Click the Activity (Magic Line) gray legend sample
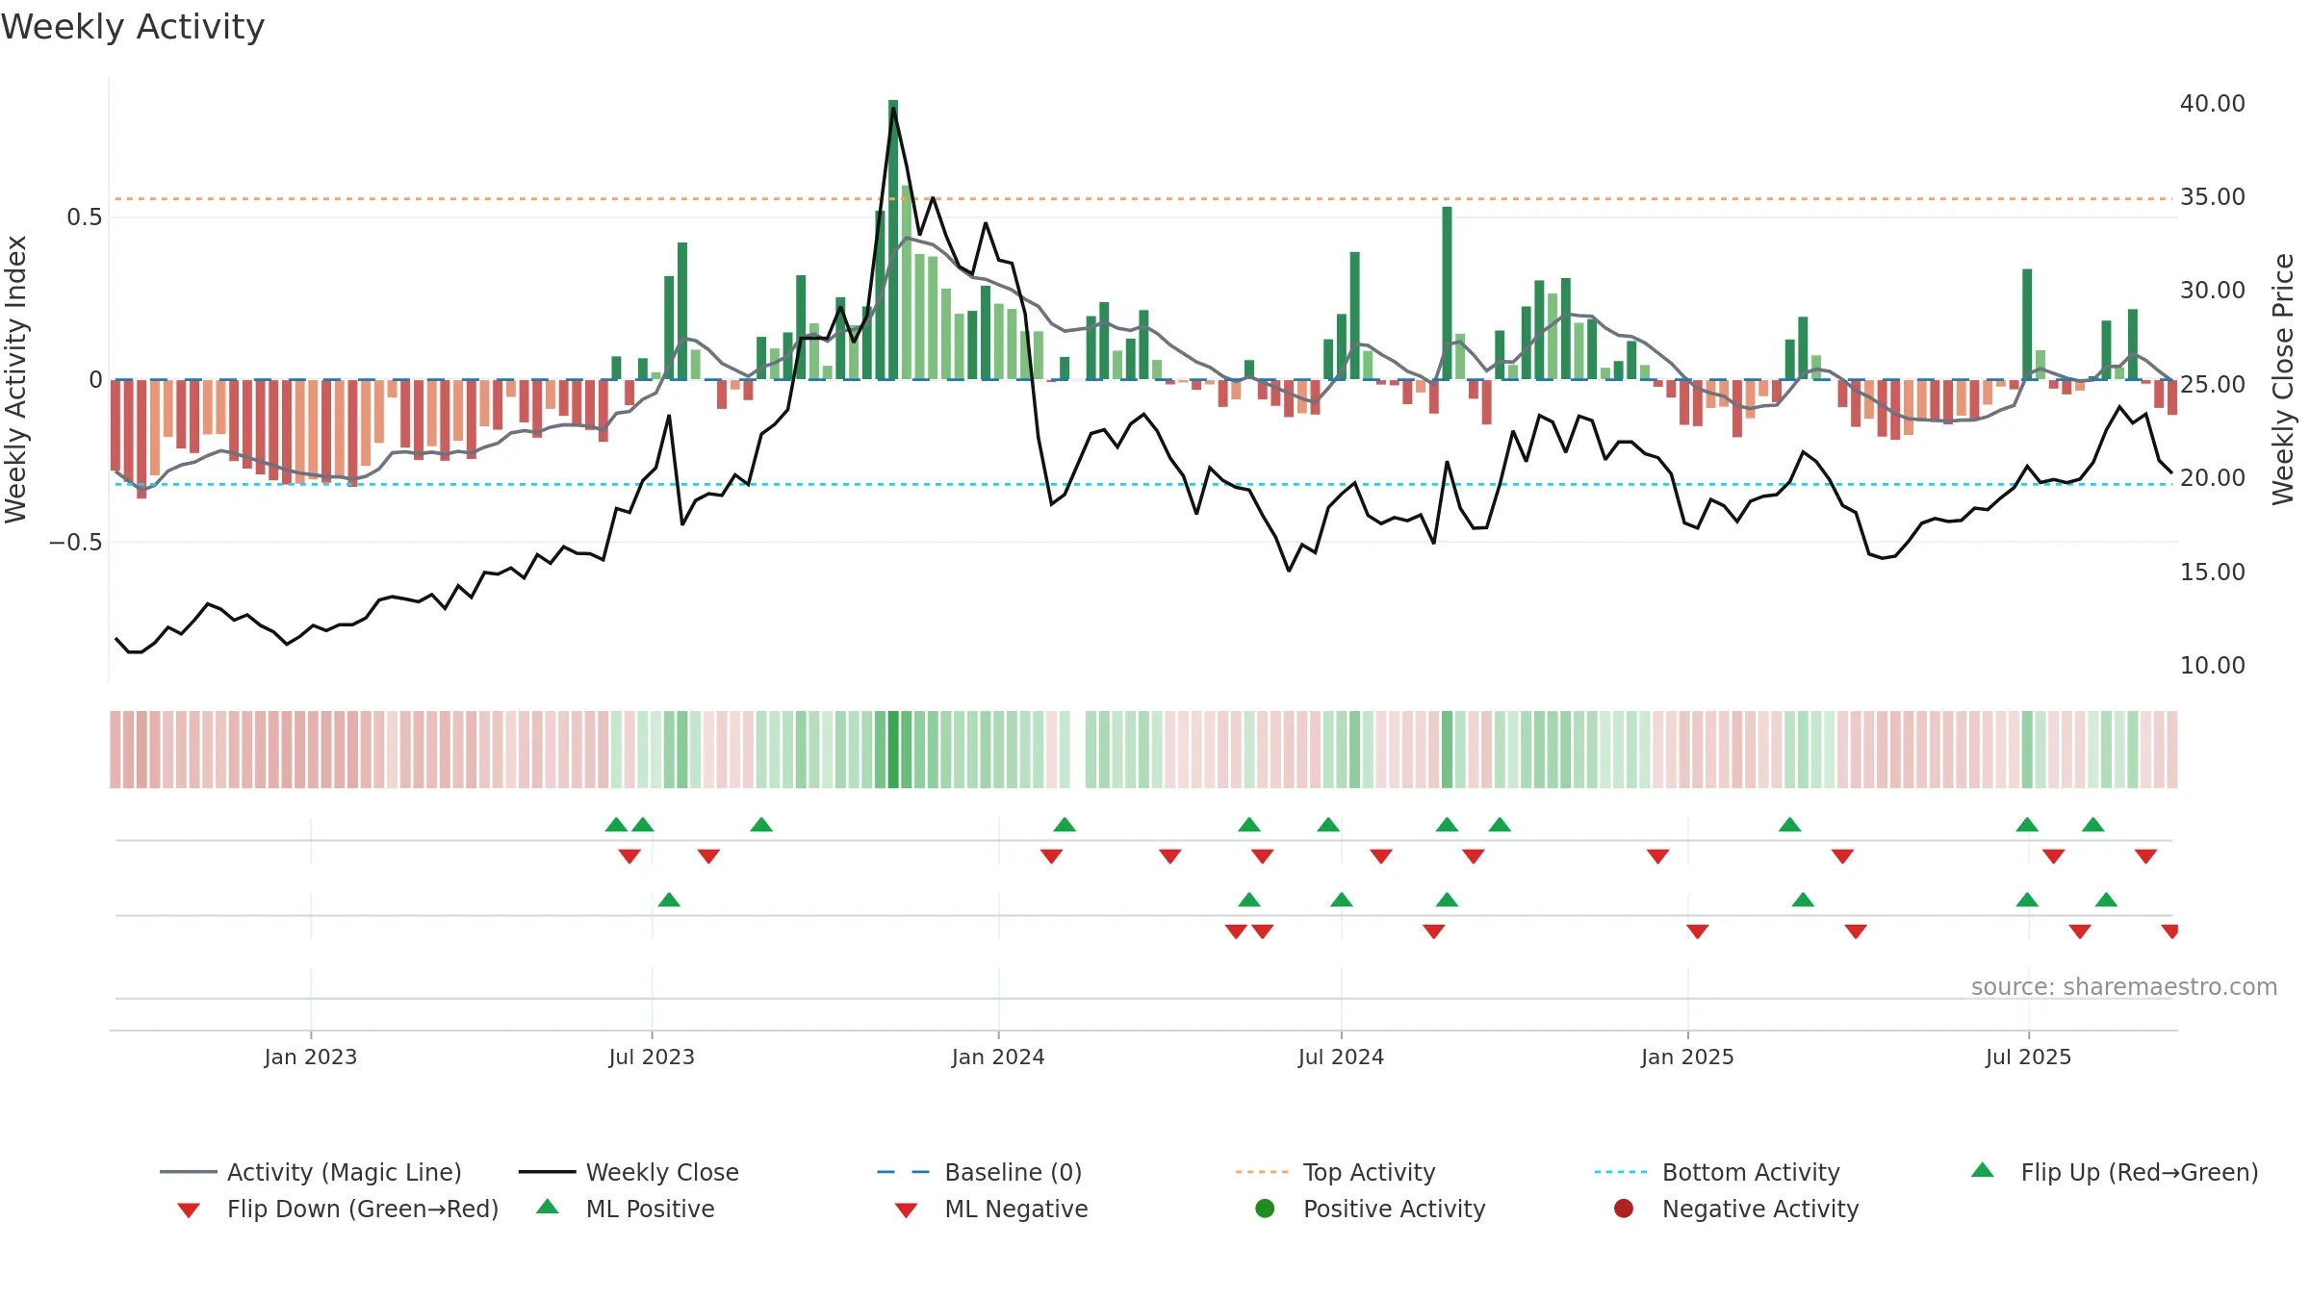Viewport: 2310px width, 1299px height. 189,1172
